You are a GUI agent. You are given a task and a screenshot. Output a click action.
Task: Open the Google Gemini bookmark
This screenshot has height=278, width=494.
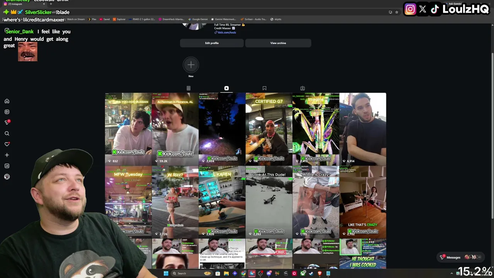198,19
